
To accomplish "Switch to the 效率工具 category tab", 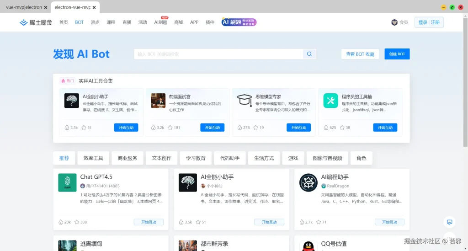I will [93, 158].
